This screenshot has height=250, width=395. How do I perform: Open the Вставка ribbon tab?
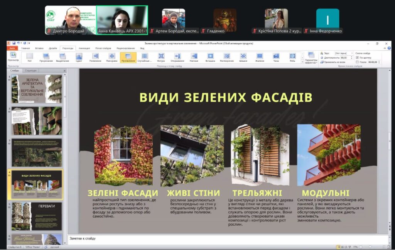coord(39,48)
